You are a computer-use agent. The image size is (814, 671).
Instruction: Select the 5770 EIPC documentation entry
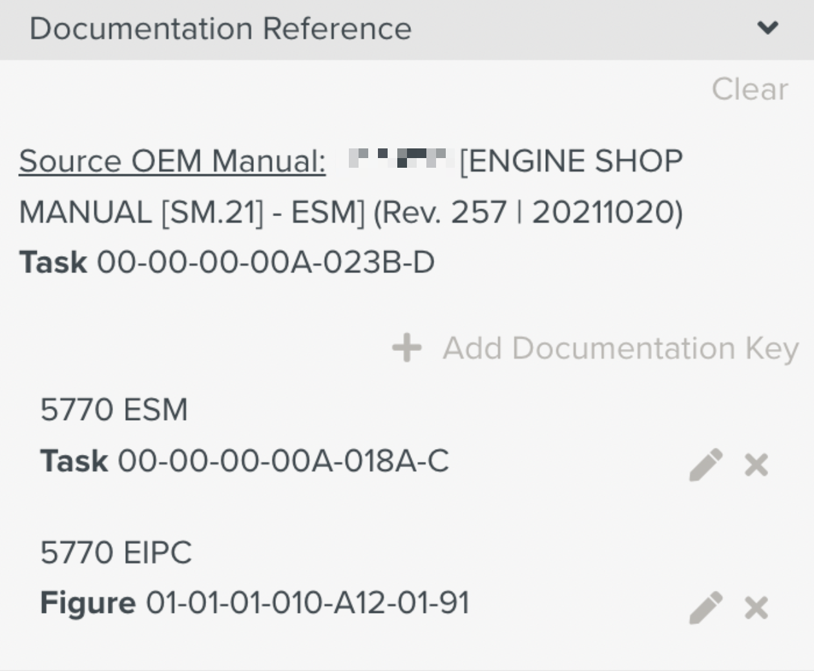coord(116,553)
